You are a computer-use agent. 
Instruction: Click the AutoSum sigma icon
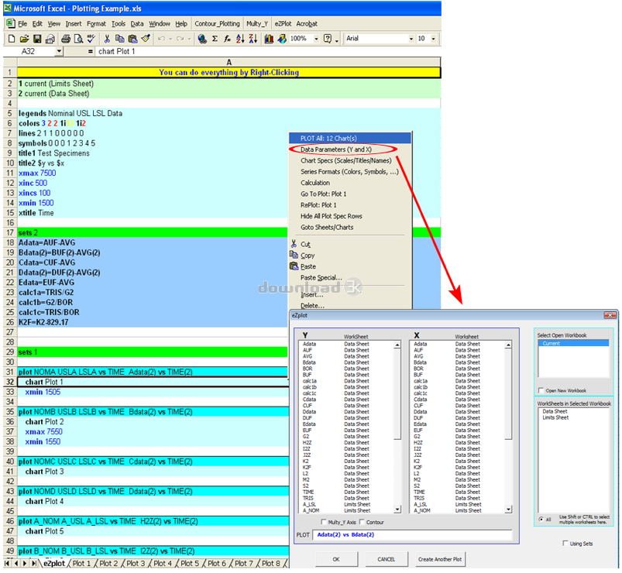click(x=215, y=39)
